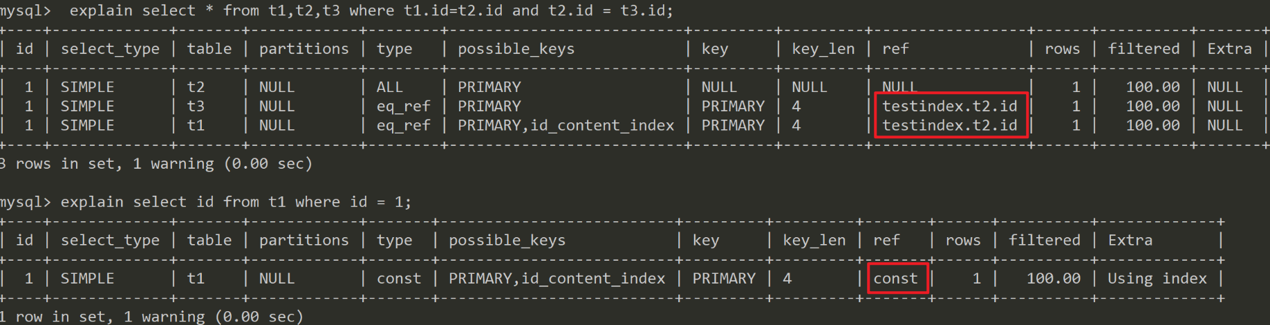Click the first explain select query line

[x=371, y=11]
